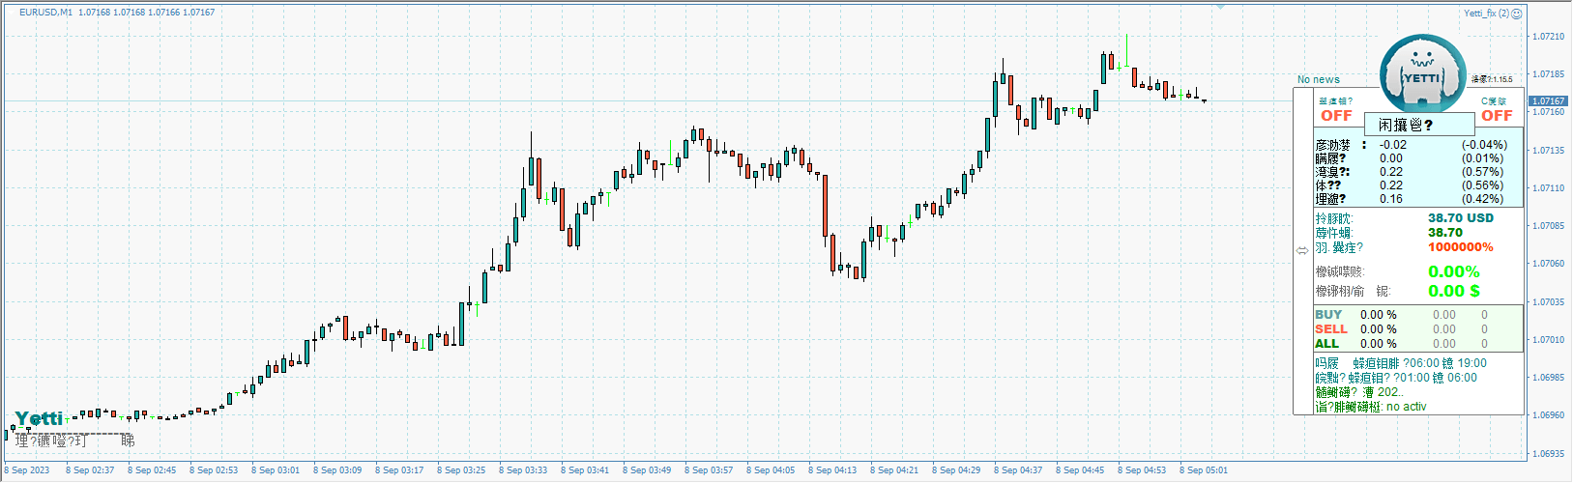Click the 0.16 statistic value
1573x483 pixels.
coord(1391,199)
